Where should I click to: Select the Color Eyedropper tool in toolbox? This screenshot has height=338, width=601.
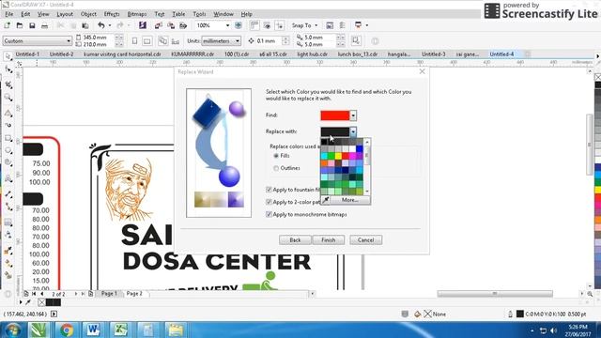pos(8,251)
